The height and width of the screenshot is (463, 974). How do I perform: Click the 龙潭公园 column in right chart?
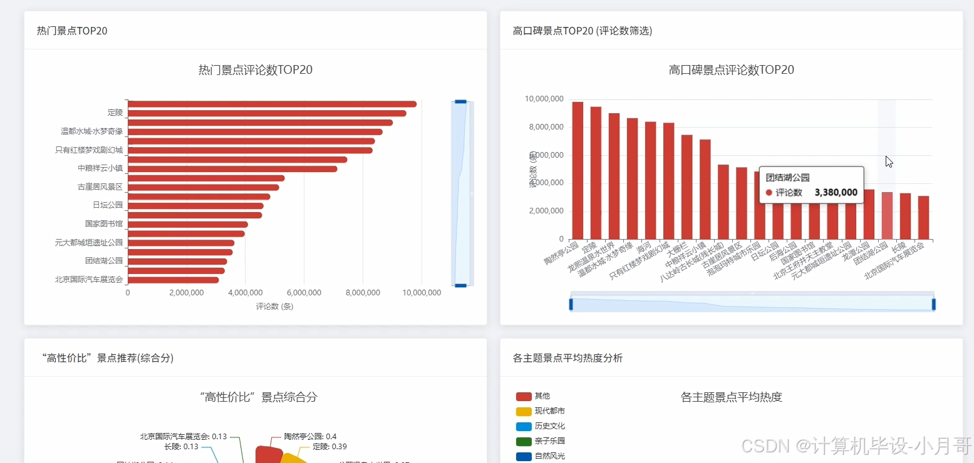pyautogui.click(x=869, y=214)
